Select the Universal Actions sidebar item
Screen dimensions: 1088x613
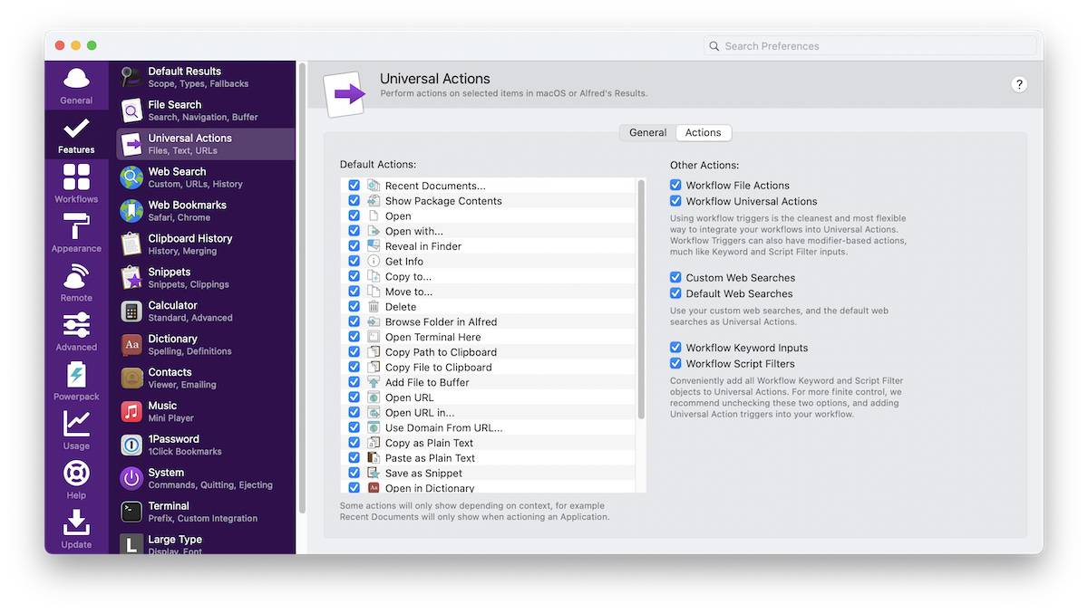click(x=205, y=144)
